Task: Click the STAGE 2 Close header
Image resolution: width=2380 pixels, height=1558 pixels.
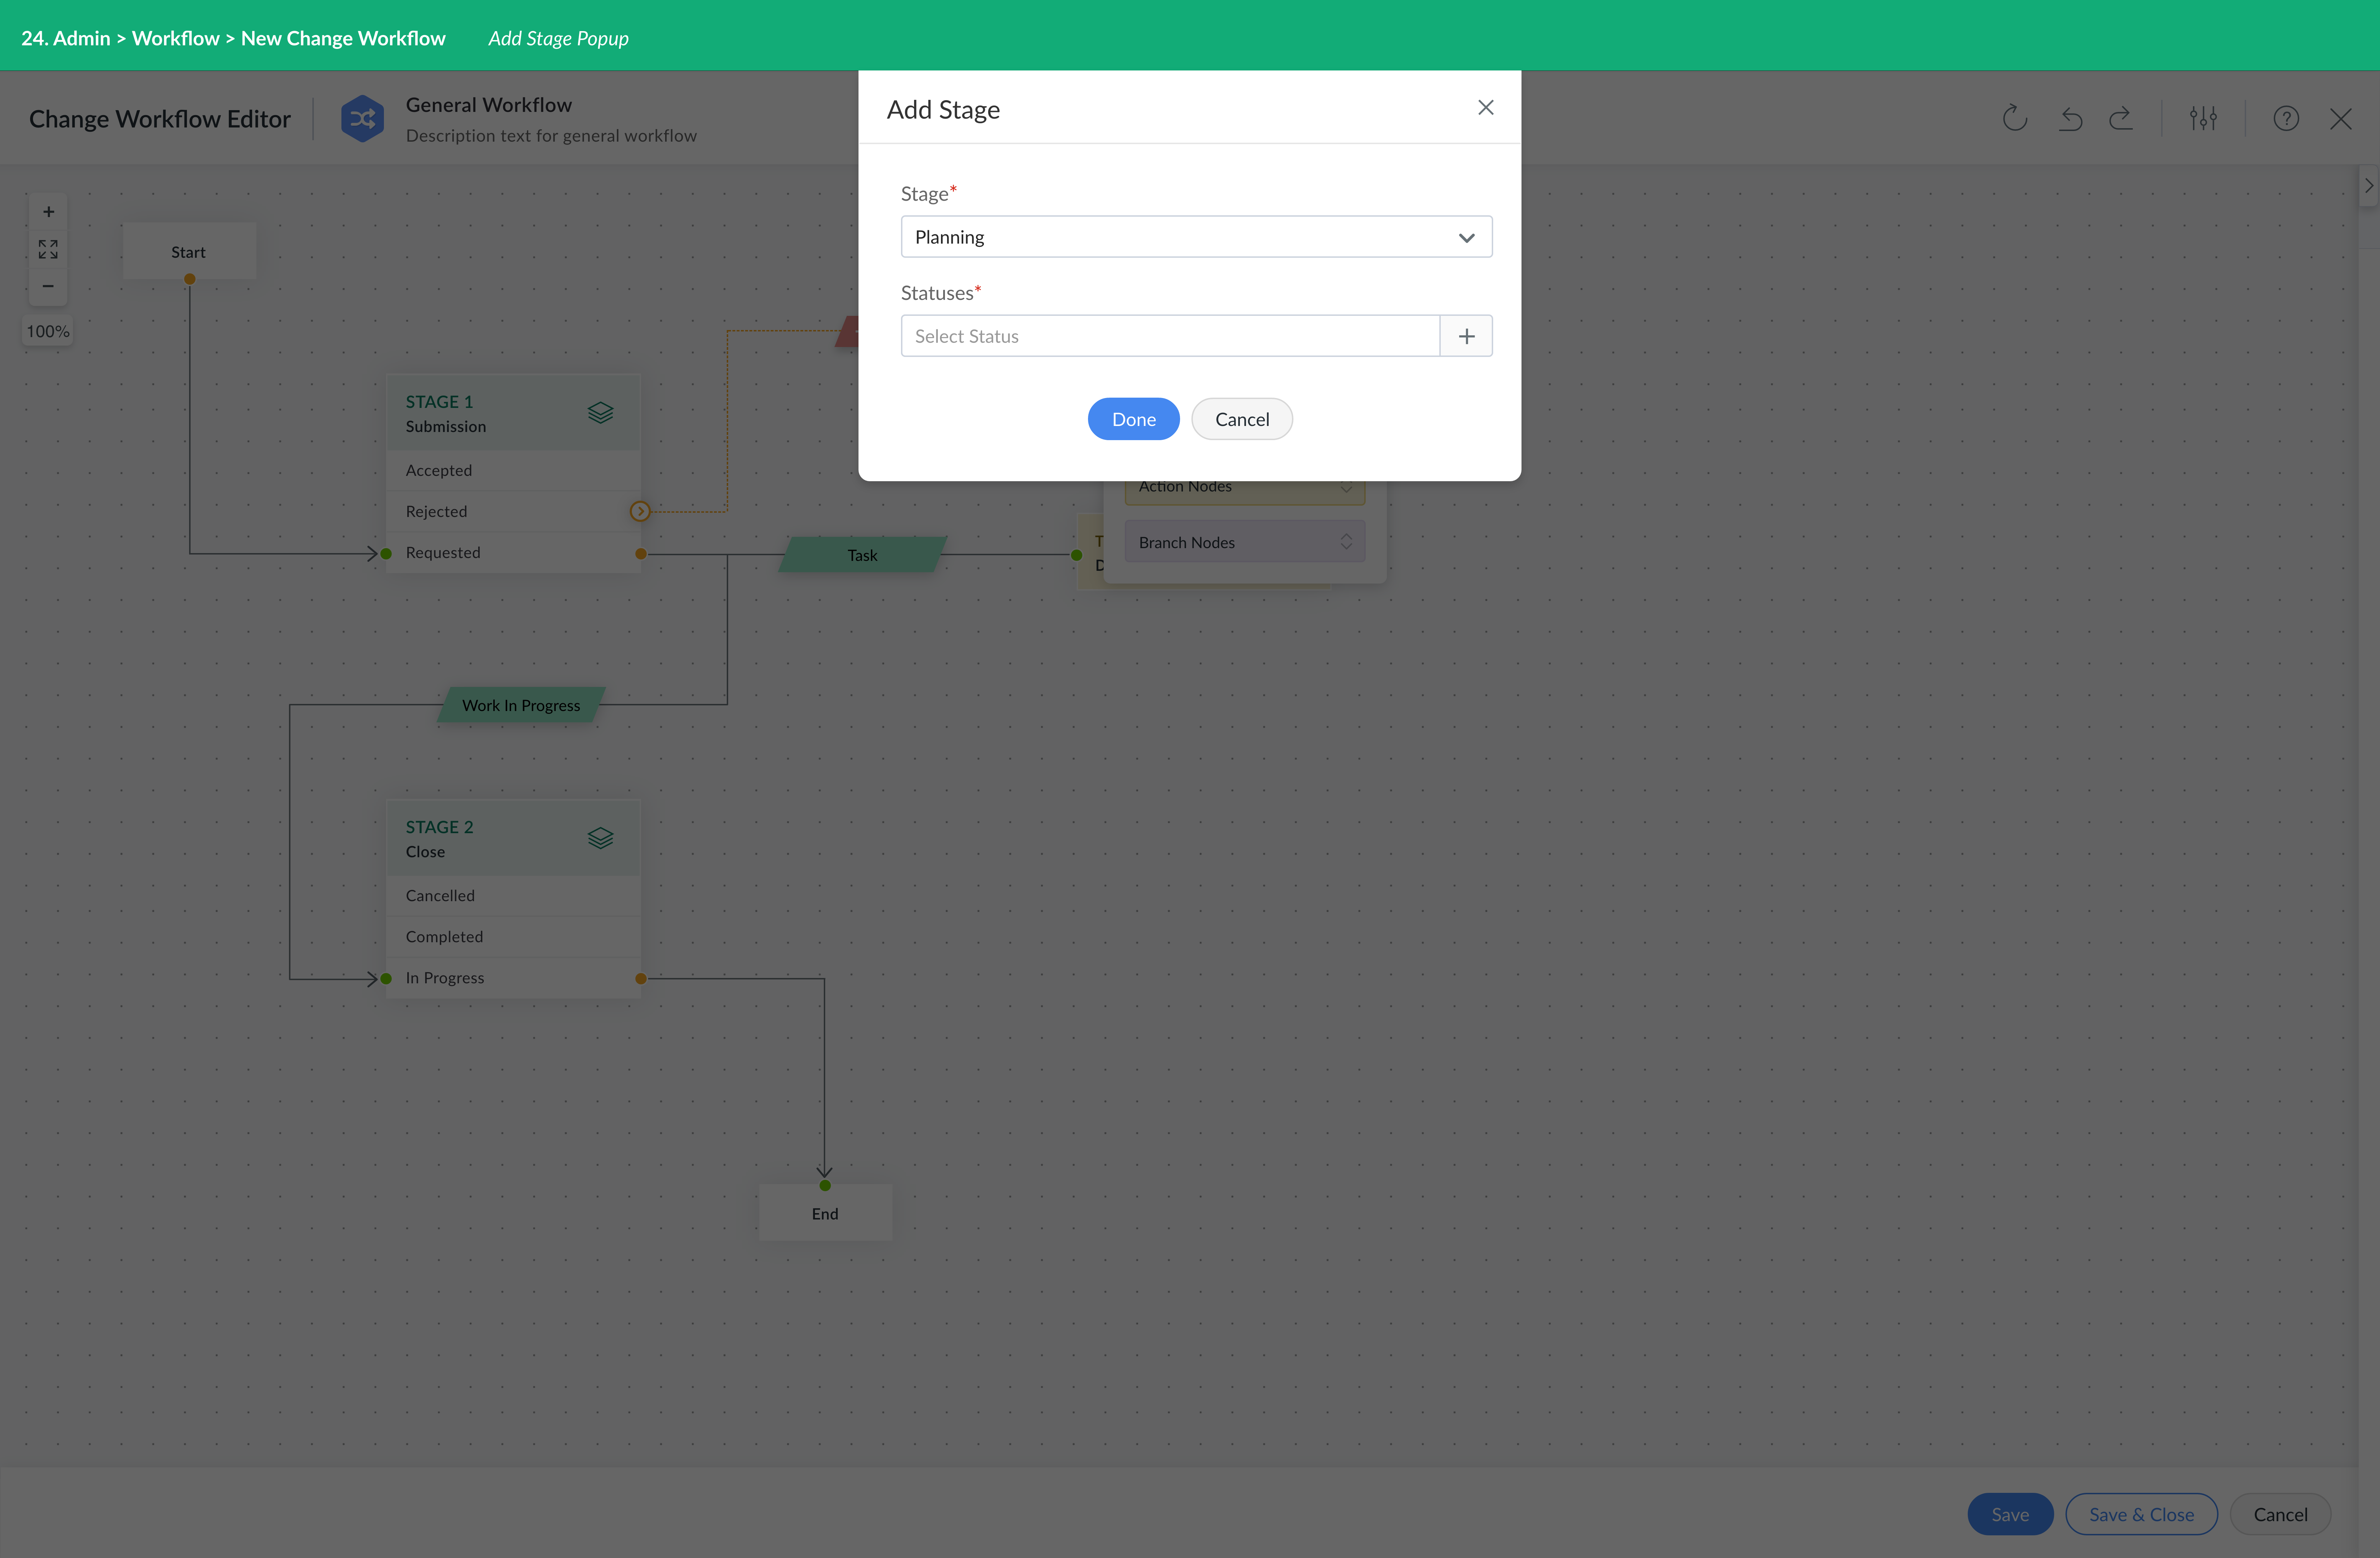Action: (x=513, y=838)
